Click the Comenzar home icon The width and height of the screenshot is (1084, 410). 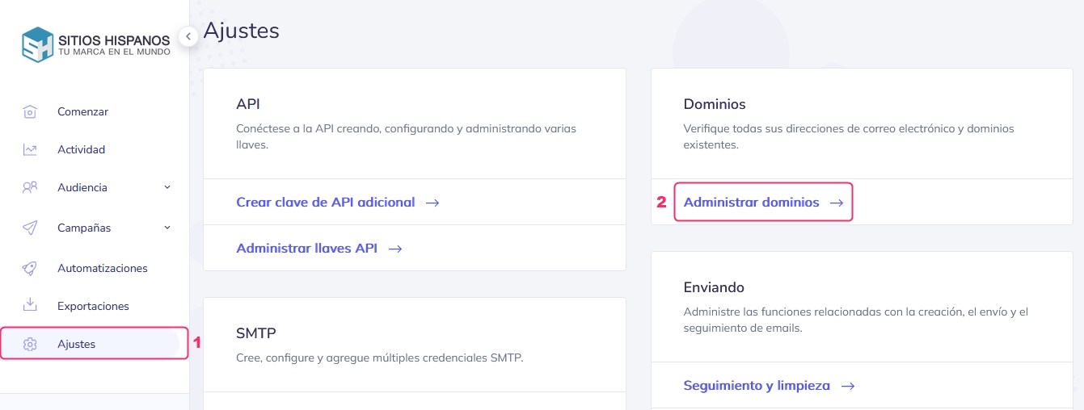(x=30, y=112)
